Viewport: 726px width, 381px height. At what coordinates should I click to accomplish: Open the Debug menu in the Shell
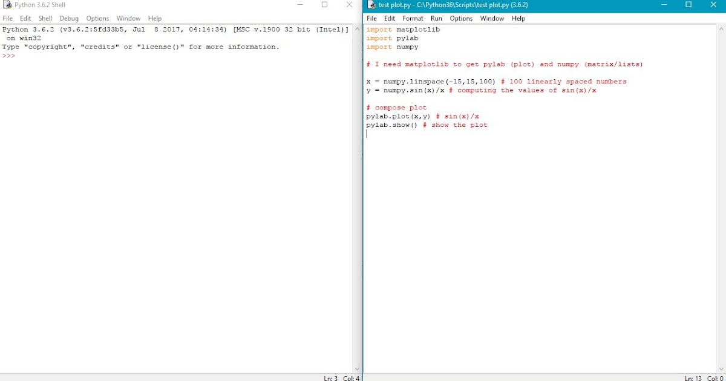click(x=68, y=18)
